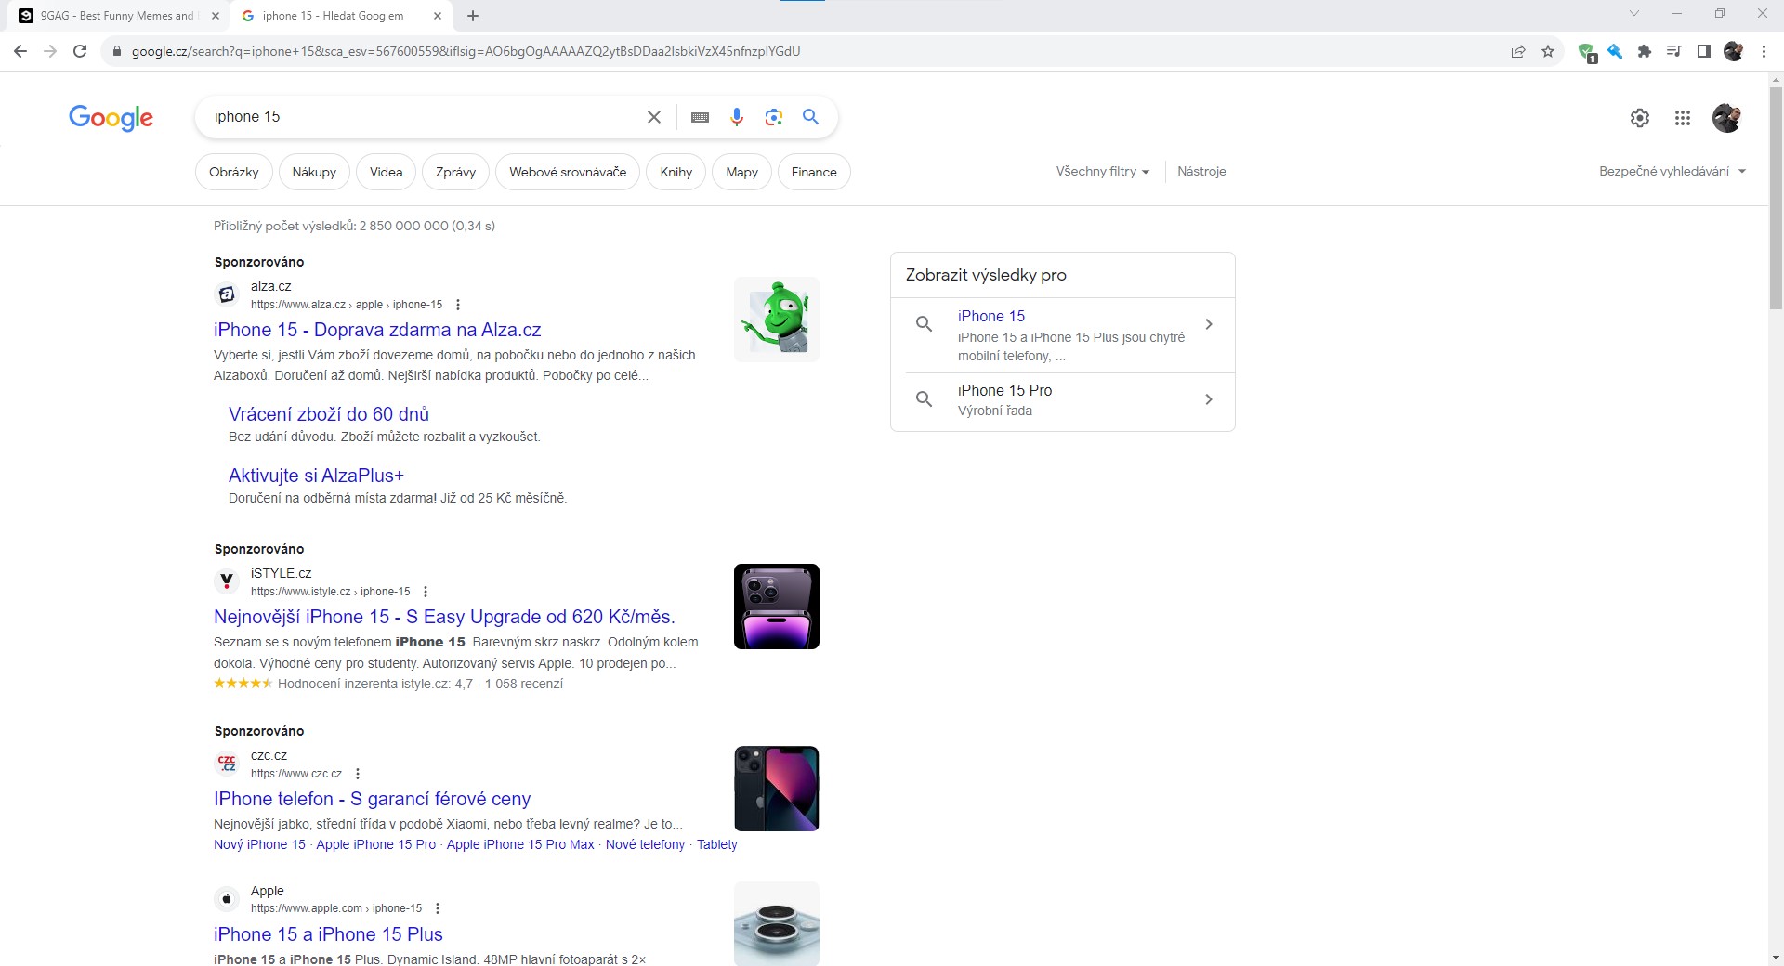Click the green shield extension icon
Viewport: 1784px width, 966px height.
[x=1587, y=52]
